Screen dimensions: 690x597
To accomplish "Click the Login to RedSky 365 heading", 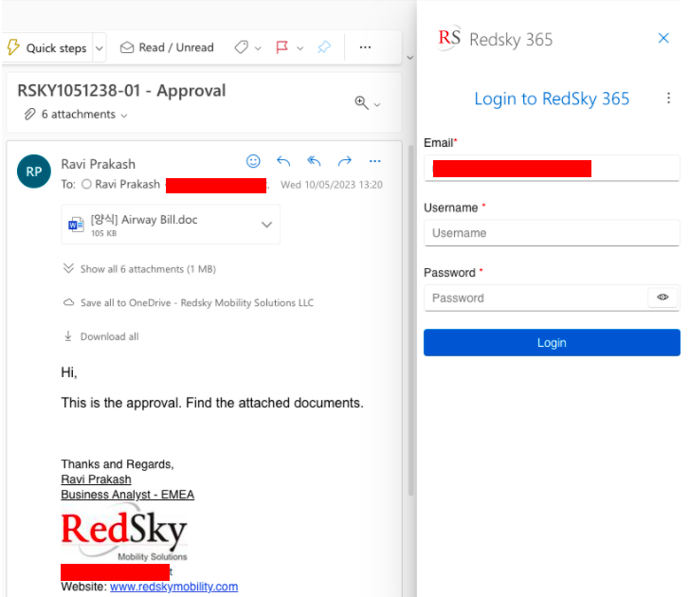I will [x=552, y=99].
